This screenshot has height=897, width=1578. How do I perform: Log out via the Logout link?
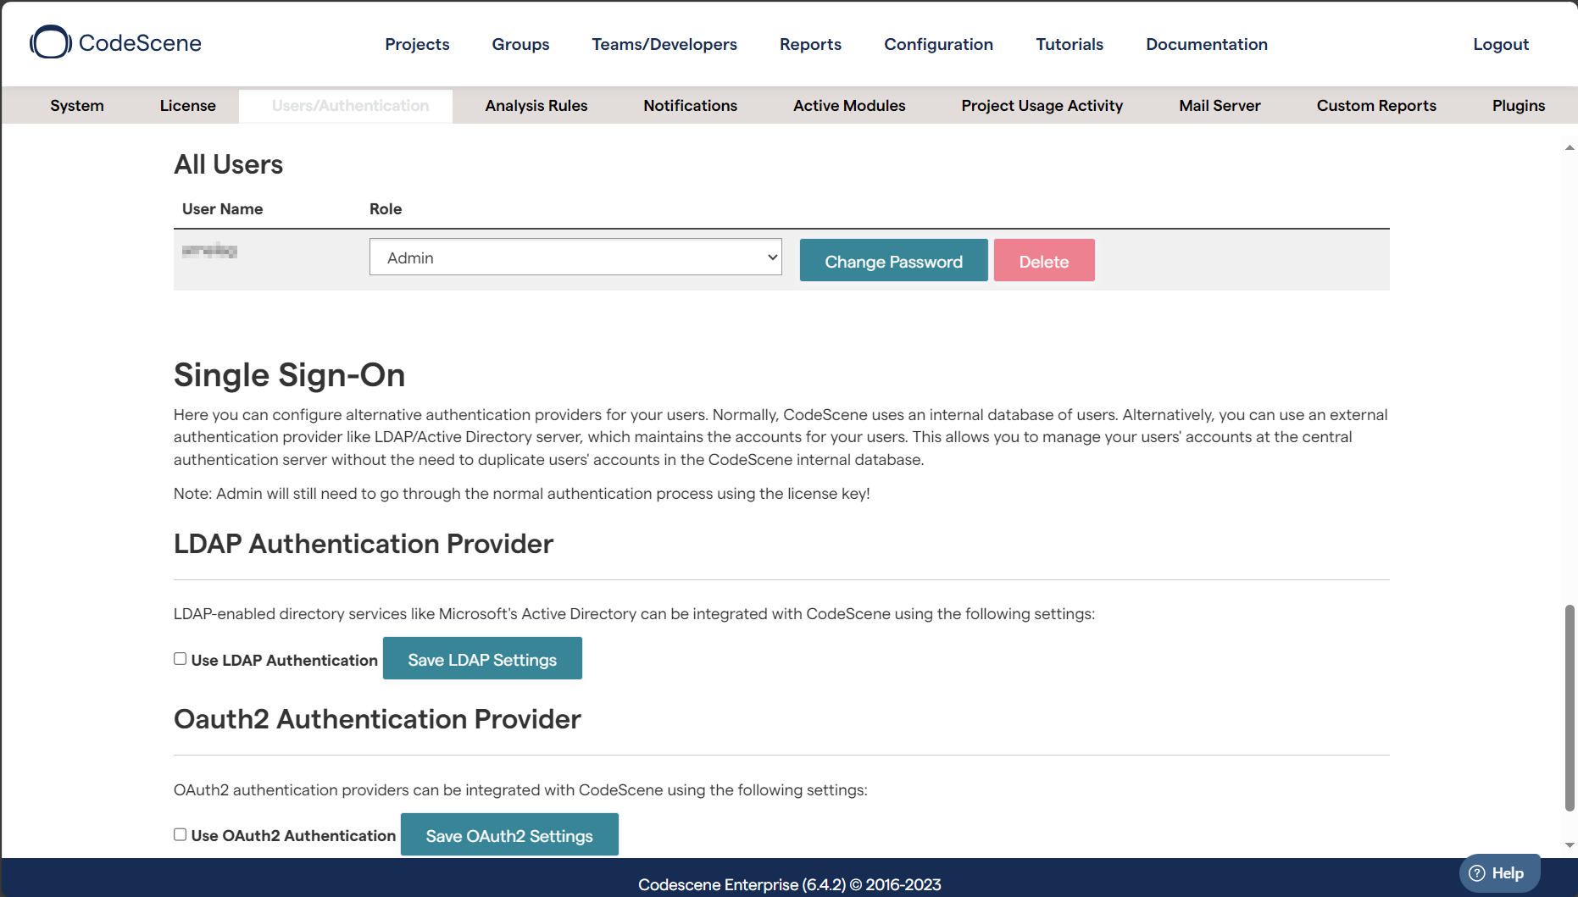pos(1501,44)
